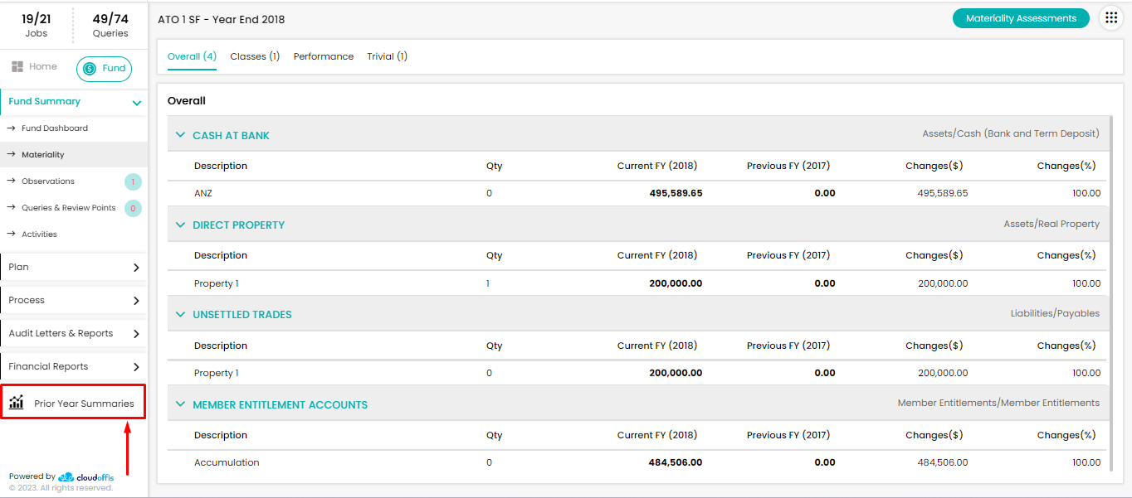Viewport: 1132px width, 498px height.
Task: Collapse the Fund Summary section
Action: point(137,103)
